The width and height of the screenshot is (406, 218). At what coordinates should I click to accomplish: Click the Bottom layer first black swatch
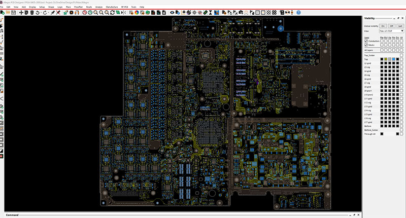(x=382, y=126)
